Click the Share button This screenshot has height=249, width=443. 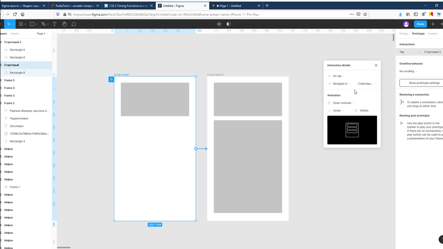coord(420,24)
